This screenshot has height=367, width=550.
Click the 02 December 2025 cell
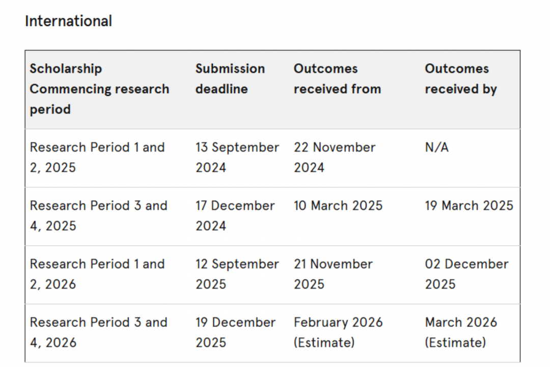pyautogui.click(x=466, y=274)
